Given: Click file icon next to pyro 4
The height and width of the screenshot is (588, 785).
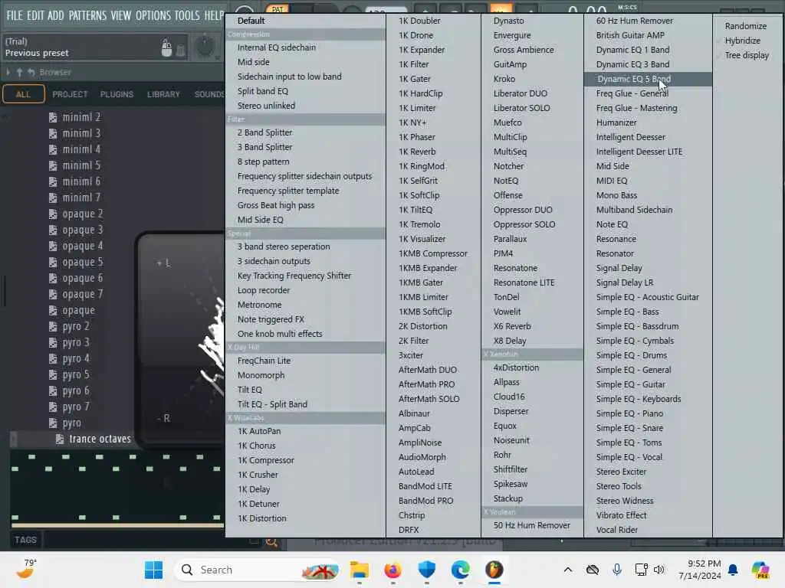Looking at the screenshot, I should [x=53, y=359].
